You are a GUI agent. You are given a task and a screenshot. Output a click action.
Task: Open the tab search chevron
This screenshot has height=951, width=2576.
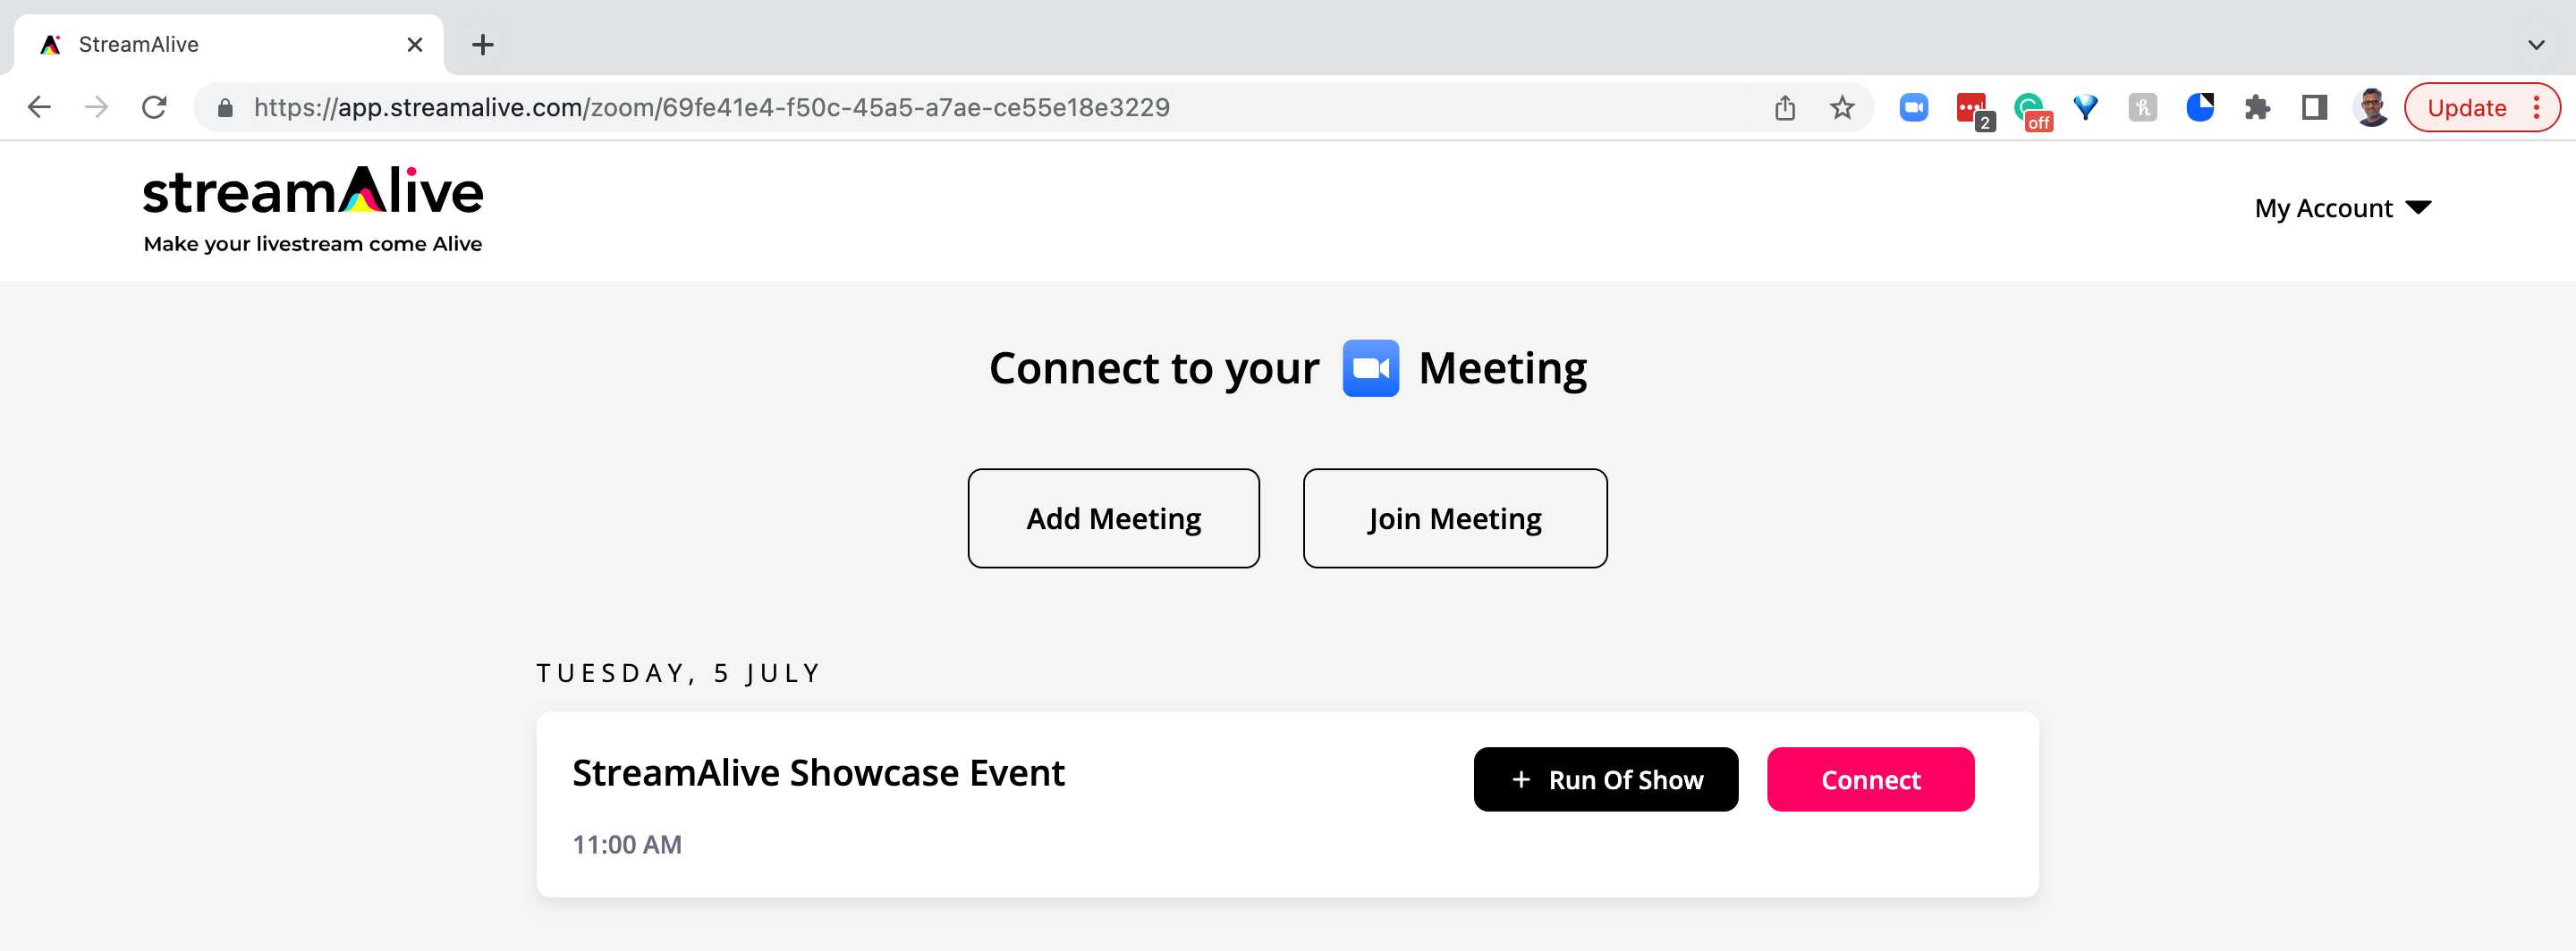click(x=2536, y=44)
